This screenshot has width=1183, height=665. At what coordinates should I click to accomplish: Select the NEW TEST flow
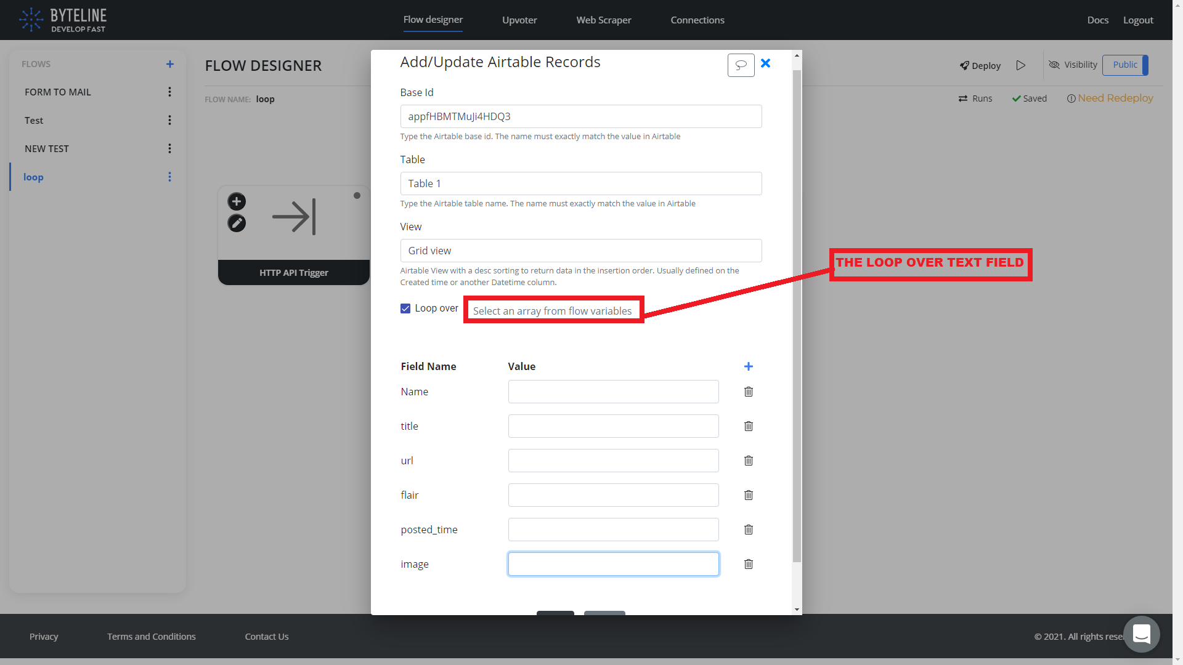coord(47,148)
